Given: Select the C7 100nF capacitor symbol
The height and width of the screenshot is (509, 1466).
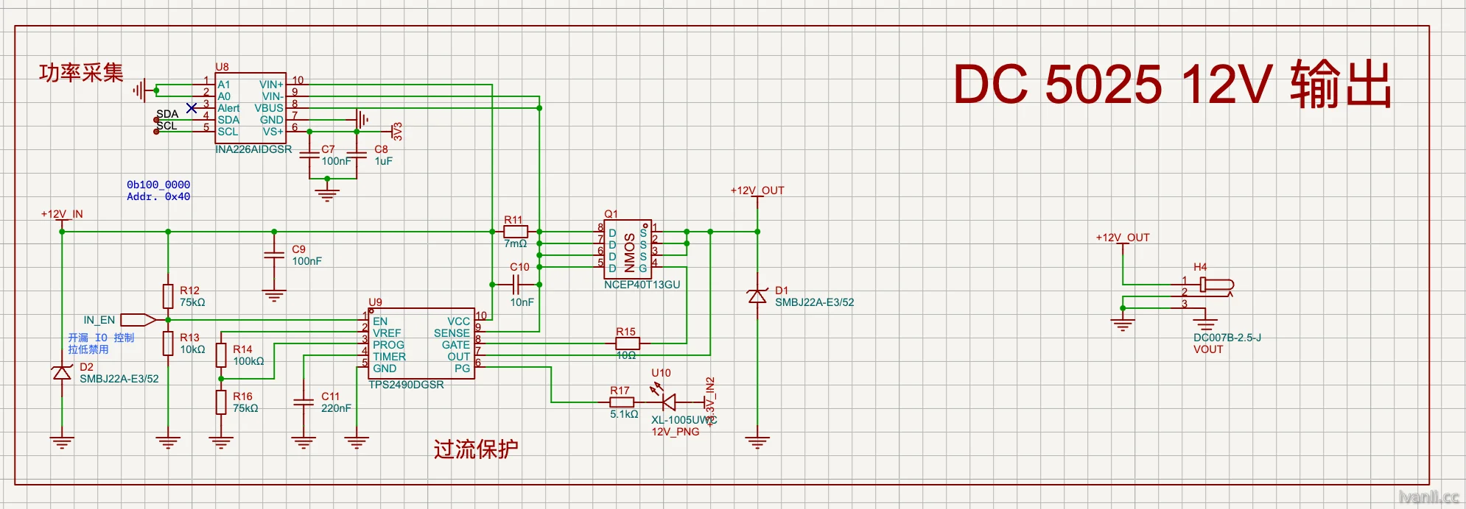Looking at the screenshot, I should (309, 155).
